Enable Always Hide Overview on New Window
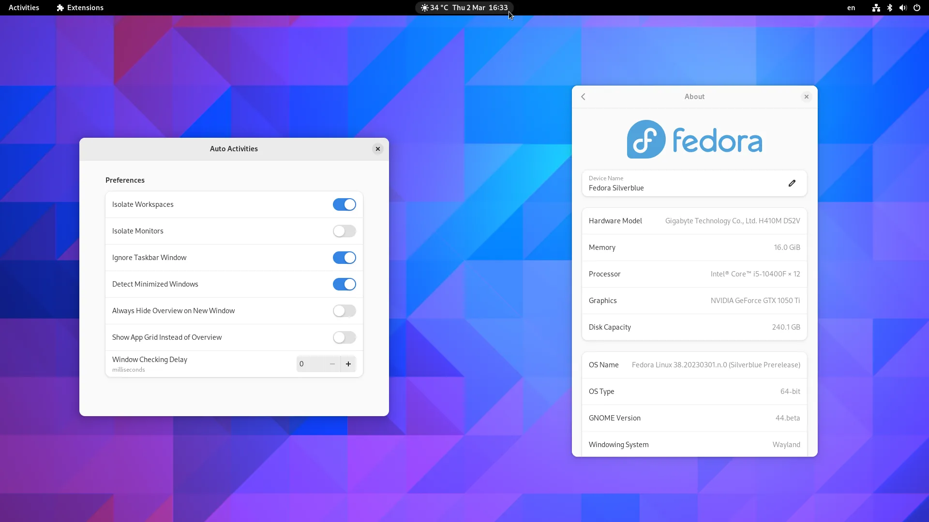This screenshot has height=522, width=929. tap(344, 311)
